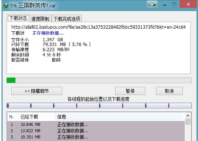198x141 pixels.
Task: Click the green overall download progress bar
Action: point(99,80)
